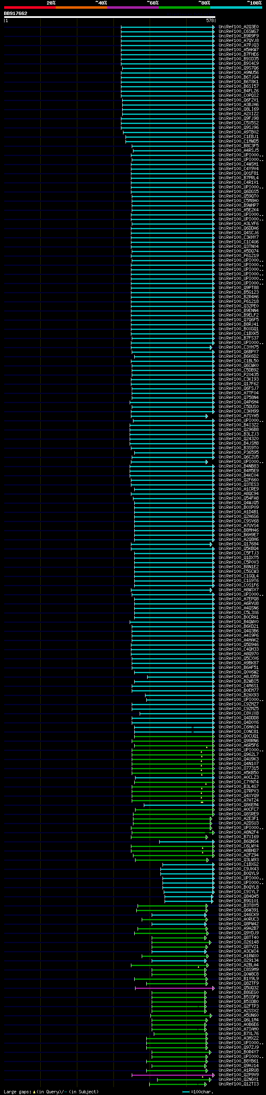
Task: Open hit UniRef100_A5AKW7
Action: [239, 50]
